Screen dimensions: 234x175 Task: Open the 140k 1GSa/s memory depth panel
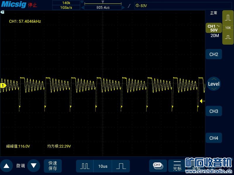[x=66, y=5]
